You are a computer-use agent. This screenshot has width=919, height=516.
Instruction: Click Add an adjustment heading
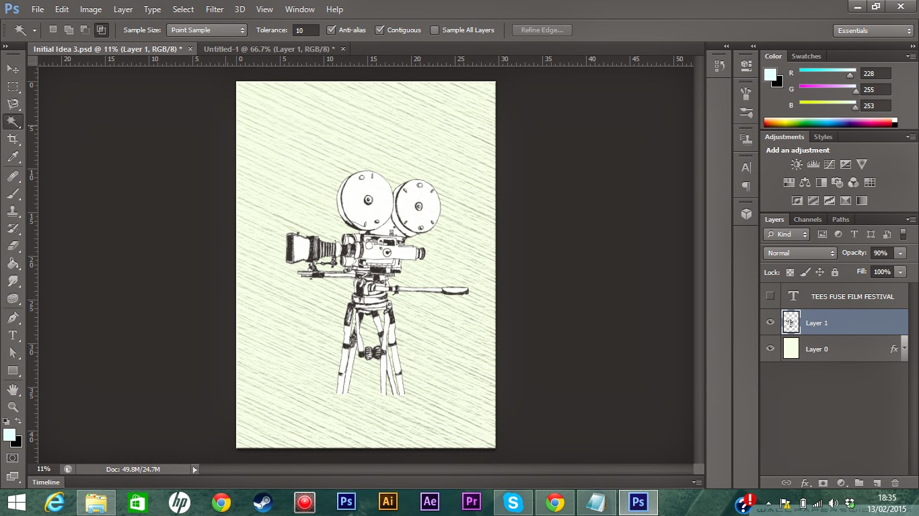(797, 150)
